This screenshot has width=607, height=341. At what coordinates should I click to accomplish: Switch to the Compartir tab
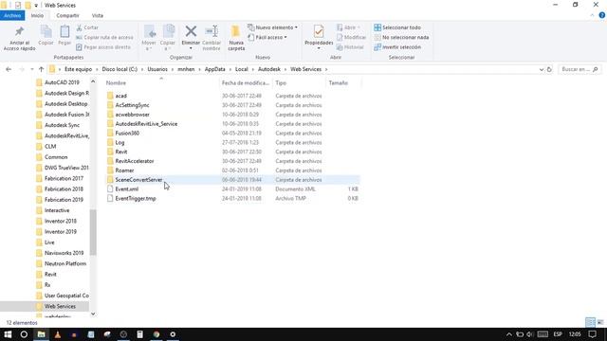click(67, 15)
